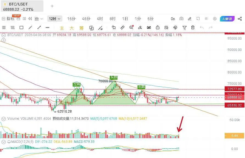
Task: Switch to the 8时 timeframe
Action: [113, 19]
